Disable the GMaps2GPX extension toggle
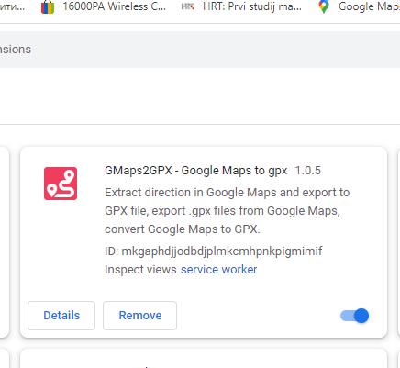The image size is (400, 368). point(355,316)
